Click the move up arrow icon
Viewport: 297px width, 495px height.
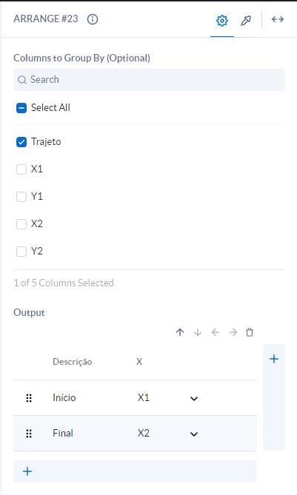pos(180,332)
